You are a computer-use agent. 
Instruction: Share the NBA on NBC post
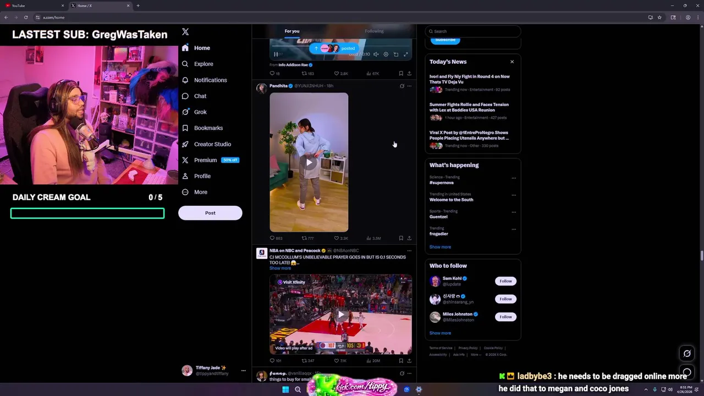pyautogui.click(x=409, y=361)
